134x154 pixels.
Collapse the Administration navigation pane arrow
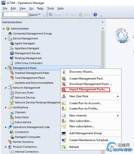tap(103, 22)
